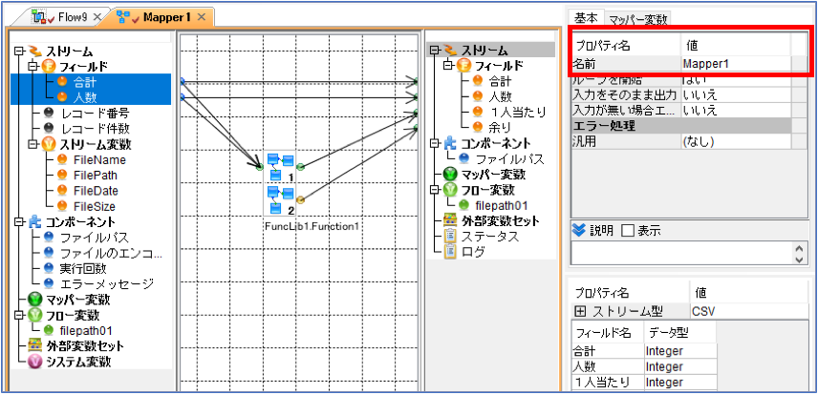Click green input port of Function1

[x=259, y=167]
